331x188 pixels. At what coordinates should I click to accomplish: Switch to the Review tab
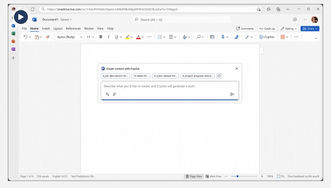89,28
